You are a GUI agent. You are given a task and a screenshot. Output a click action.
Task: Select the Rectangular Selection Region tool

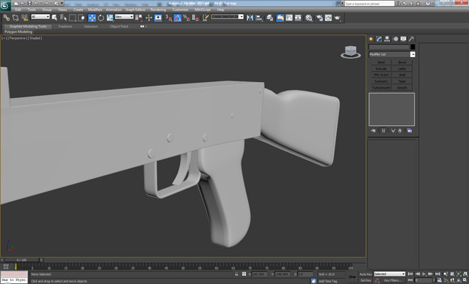[x=73, y=18]
